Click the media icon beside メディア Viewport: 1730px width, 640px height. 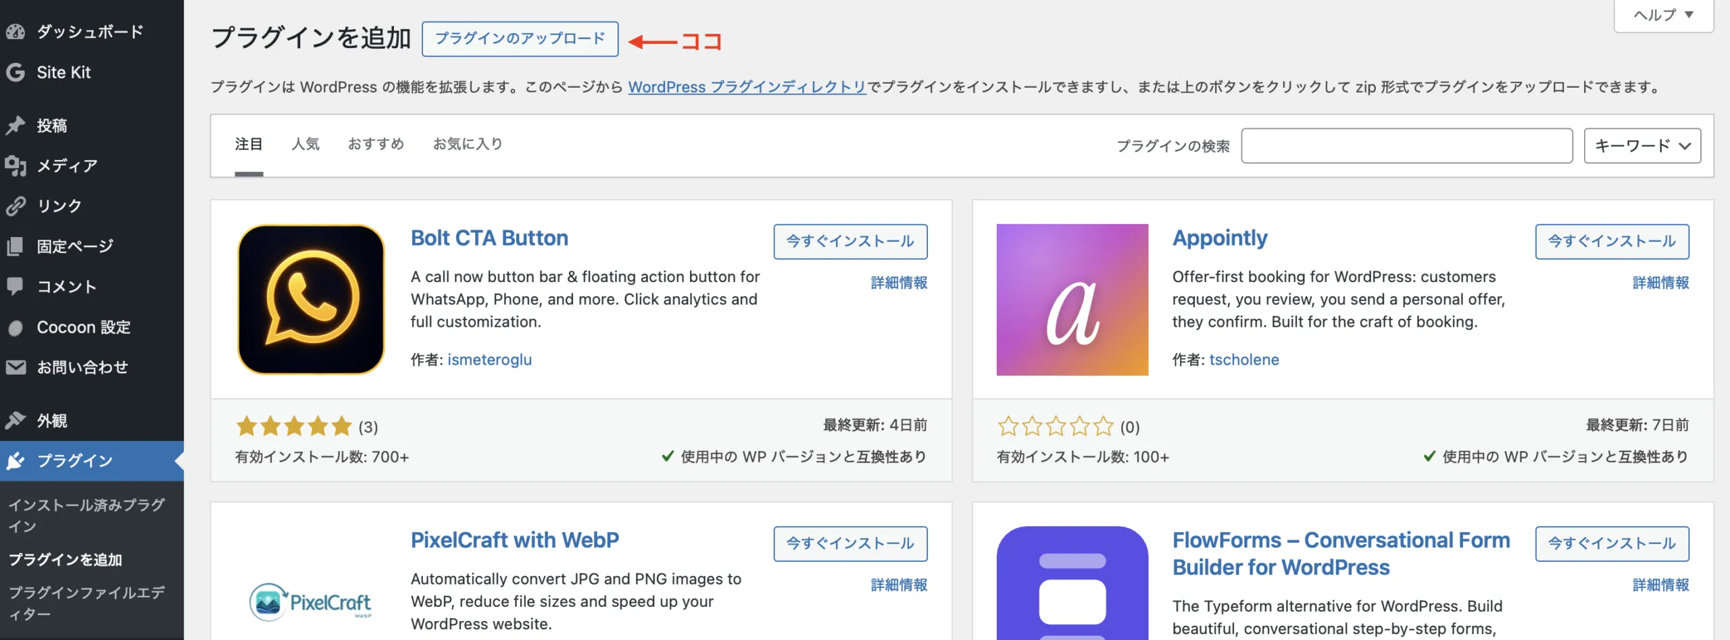(x=16, y=165)
